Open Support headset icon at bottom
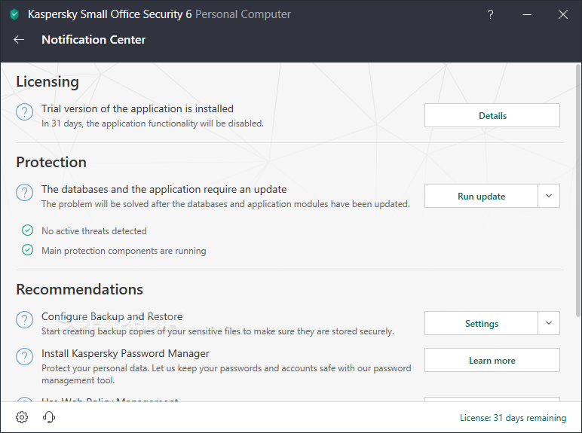The image size is (582, 433). click(49, 417)
